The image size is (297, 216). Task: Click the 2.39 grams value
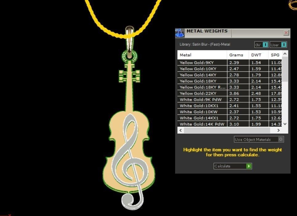[x=234, y=63]
